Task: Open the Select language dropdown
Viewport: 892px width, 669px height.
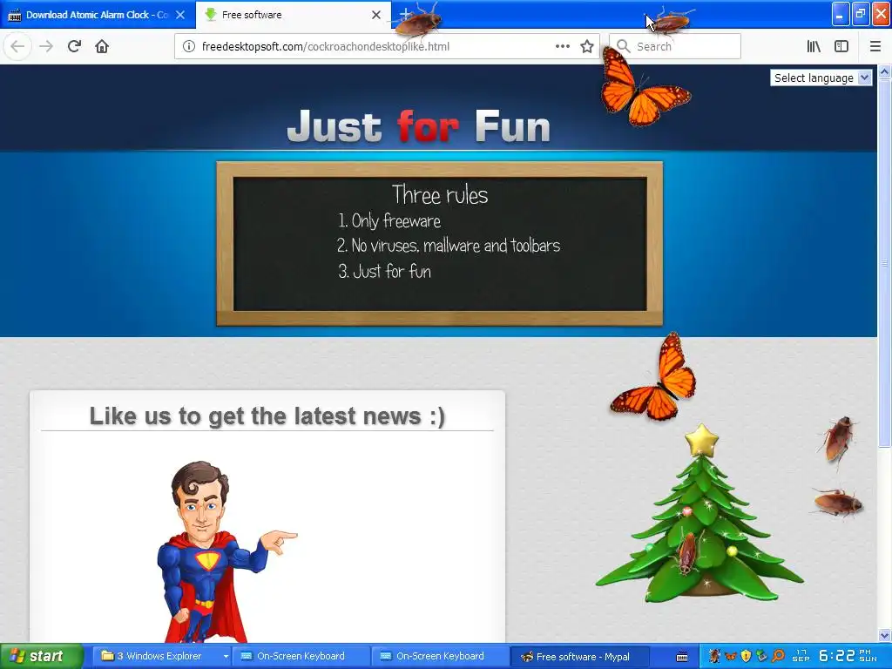Action: (x=821, y=78)
